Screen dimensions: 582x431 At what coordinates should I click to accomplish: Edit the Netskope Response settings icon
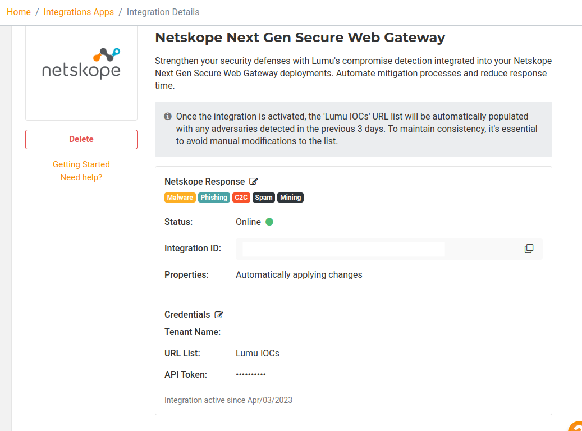click(x=254, y=181)
